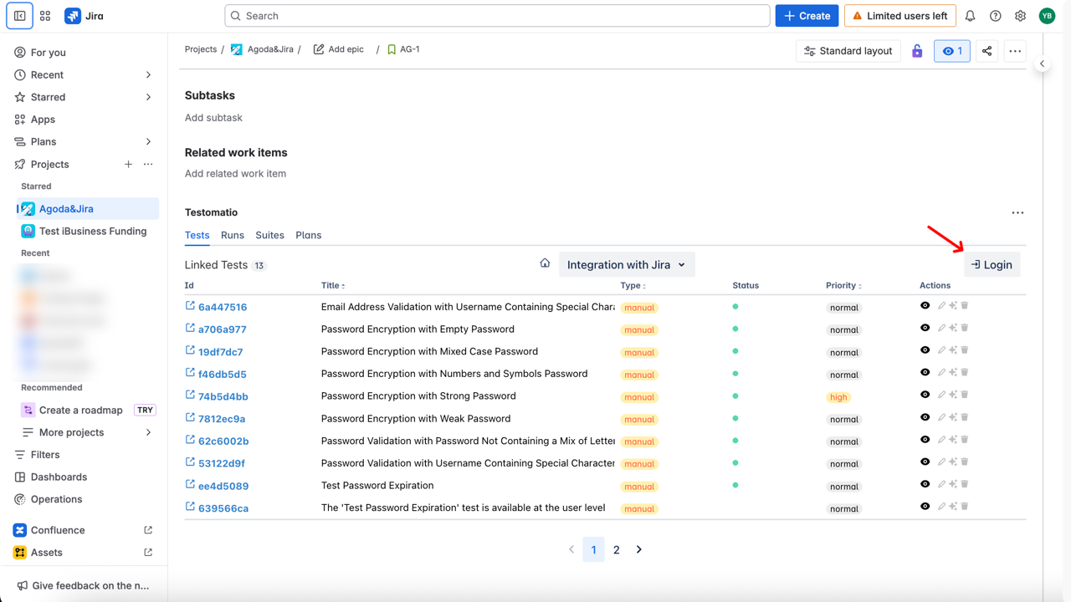Viewport: 1071px width, 602px height.
Task: Click the notifications bell icon
Action: coord(970,15)
